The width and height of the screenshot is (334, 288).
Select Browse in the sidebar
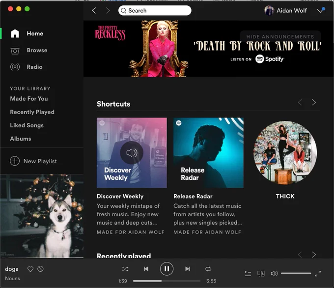(x=37, y=50)
